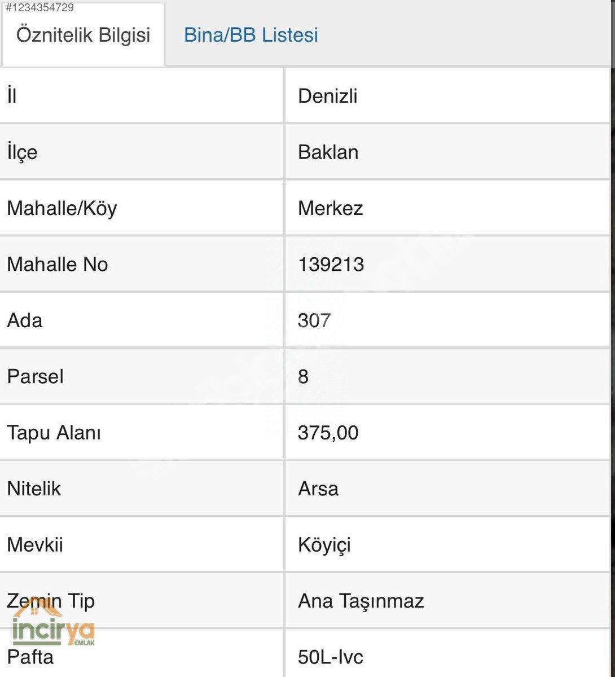Click the Ana Taşınmaz value
The height and width of the screenshot is (677, 615).
(x=361, y=601)
